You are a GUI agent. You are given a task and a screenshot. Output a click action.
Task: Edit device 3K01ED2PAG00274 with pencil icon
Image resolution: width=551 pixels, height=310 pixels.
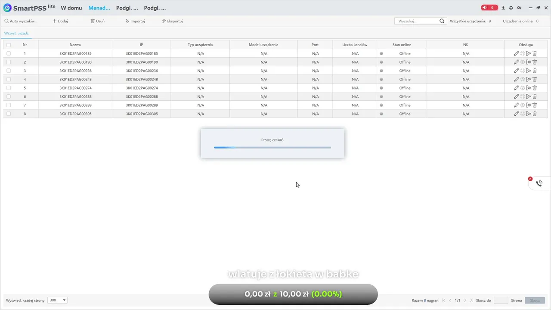[x=517, y=88]
